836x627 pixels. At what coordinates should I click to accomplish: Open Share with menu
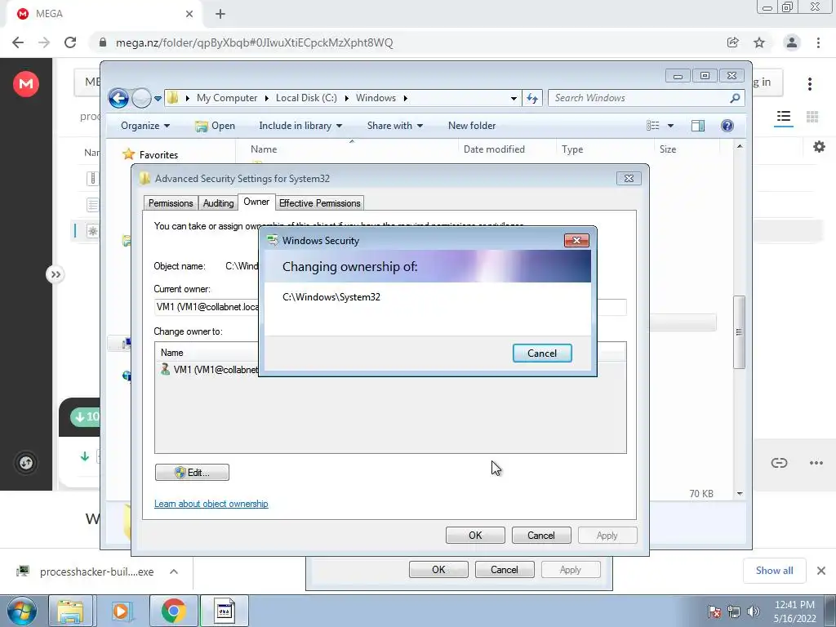click(x=395, y=126)
